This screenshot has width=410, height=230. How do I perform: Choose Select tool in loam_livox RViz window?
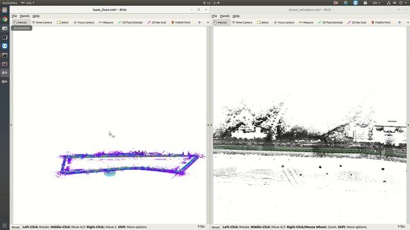[63, 22]
